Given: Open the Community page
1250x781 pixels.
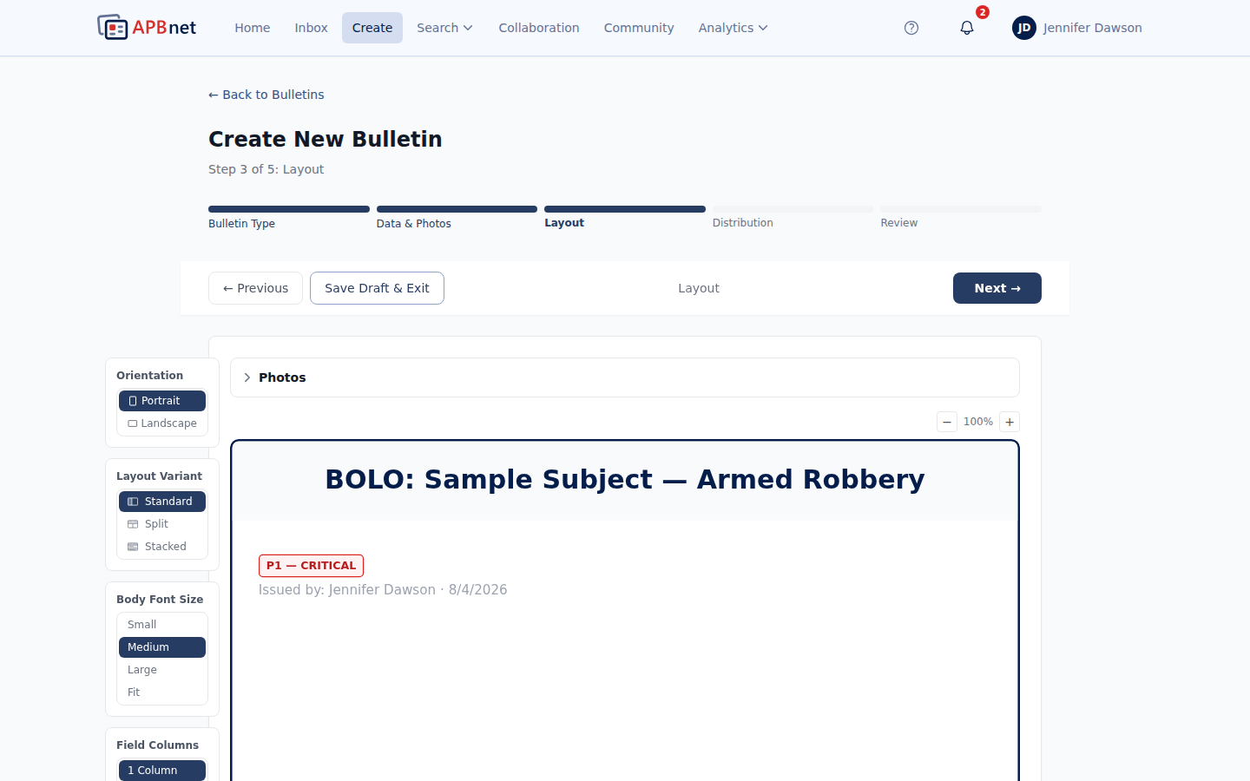Looking at the screenshot, I should coord(639,28).
